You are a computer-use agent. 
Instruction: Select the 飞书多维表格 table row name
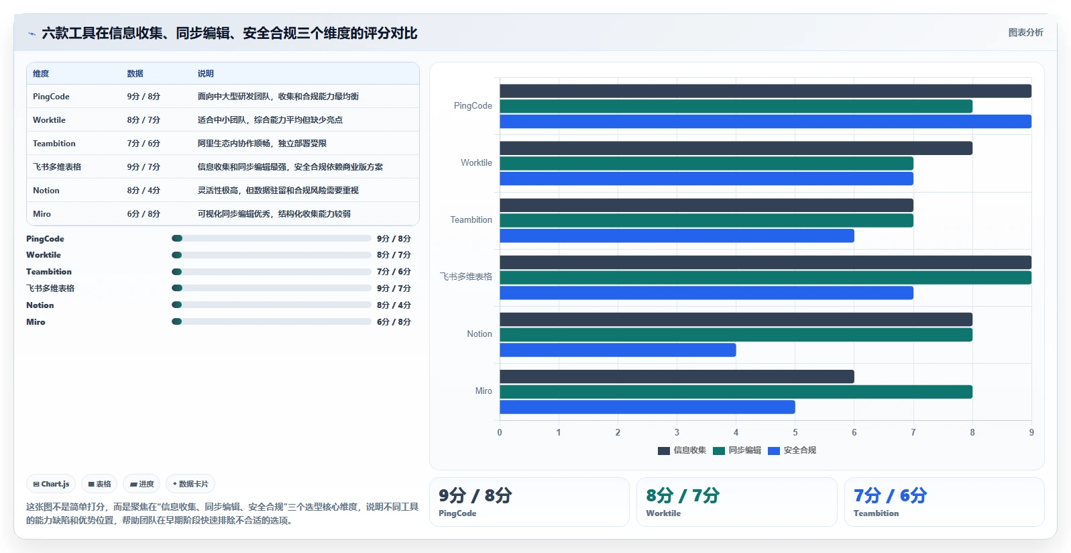click(57, 167)
